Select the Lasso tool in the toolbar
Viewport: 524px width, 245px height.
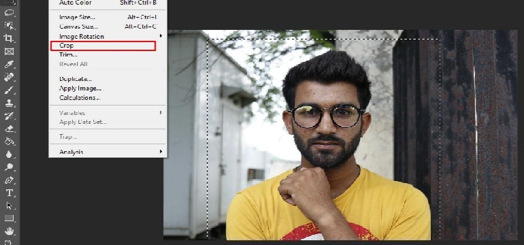(10, 13)
